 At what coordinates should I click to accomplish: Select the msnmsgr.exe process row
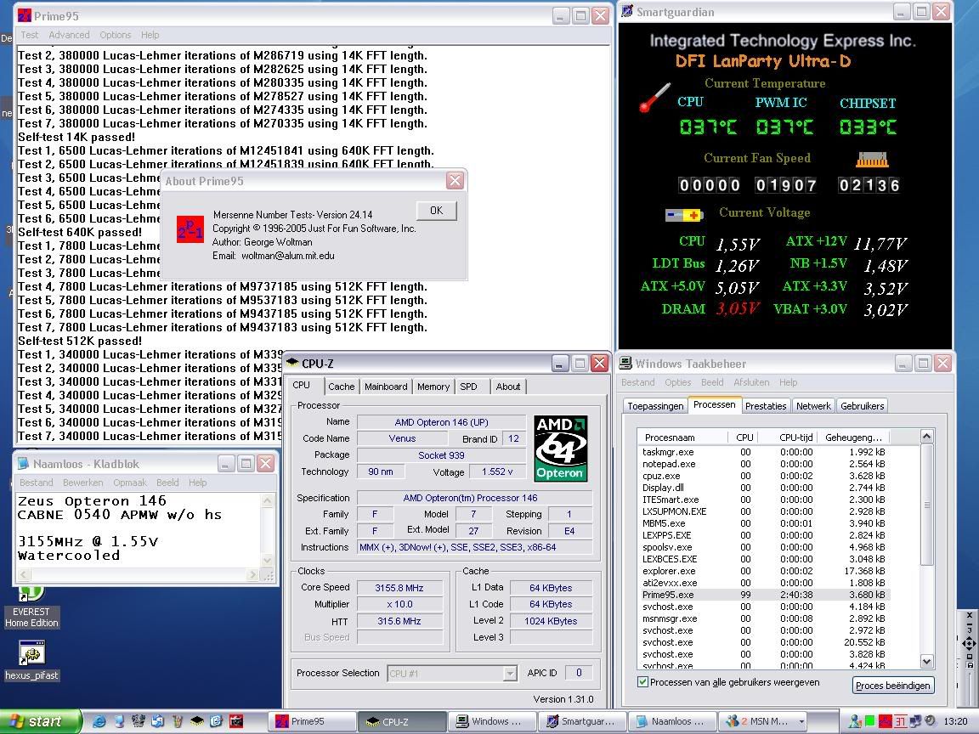coord(764,618)
